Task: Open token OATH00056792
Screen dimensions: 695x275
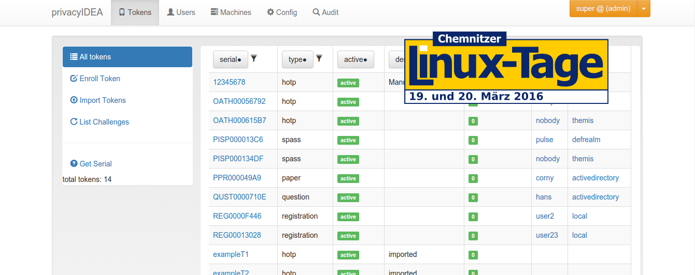Action: [x=239, y=101]
